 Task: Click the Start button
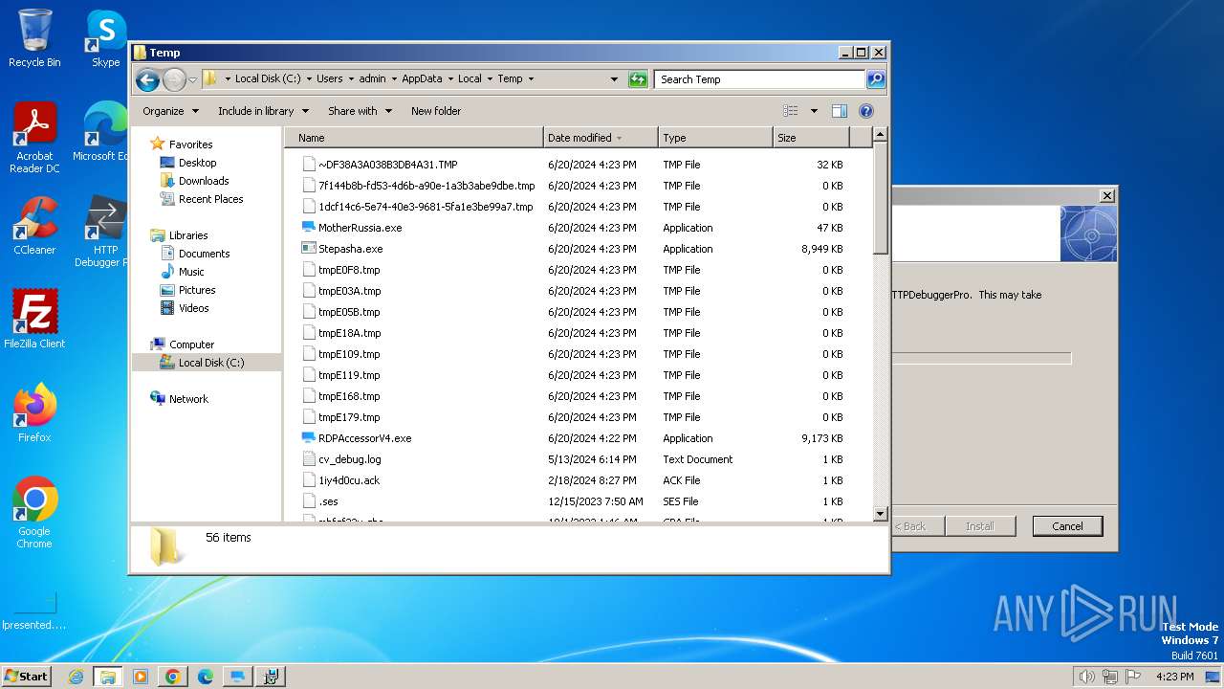(27, 677)
